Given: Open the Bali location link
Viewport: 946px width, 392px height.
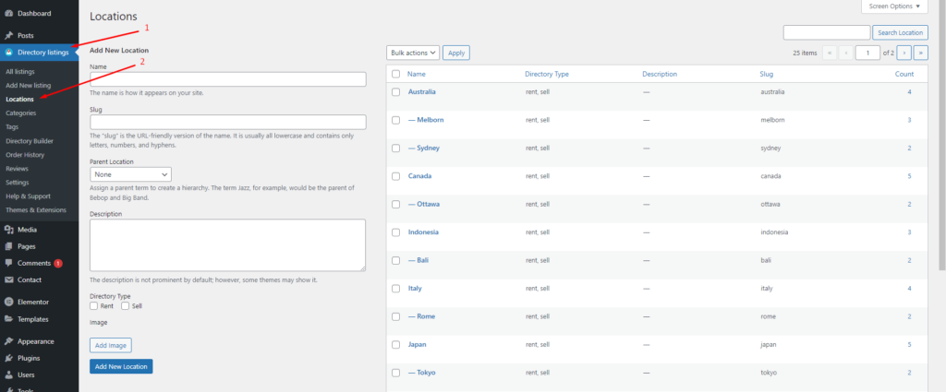Looking at the screenshot, I should [418, 260].
